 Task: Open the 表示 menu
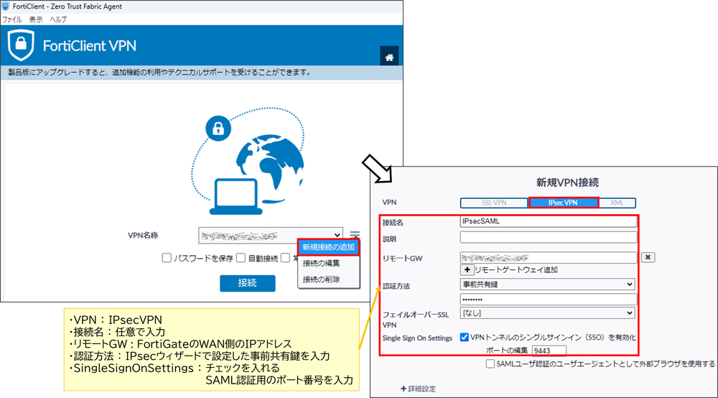point(36,19)
